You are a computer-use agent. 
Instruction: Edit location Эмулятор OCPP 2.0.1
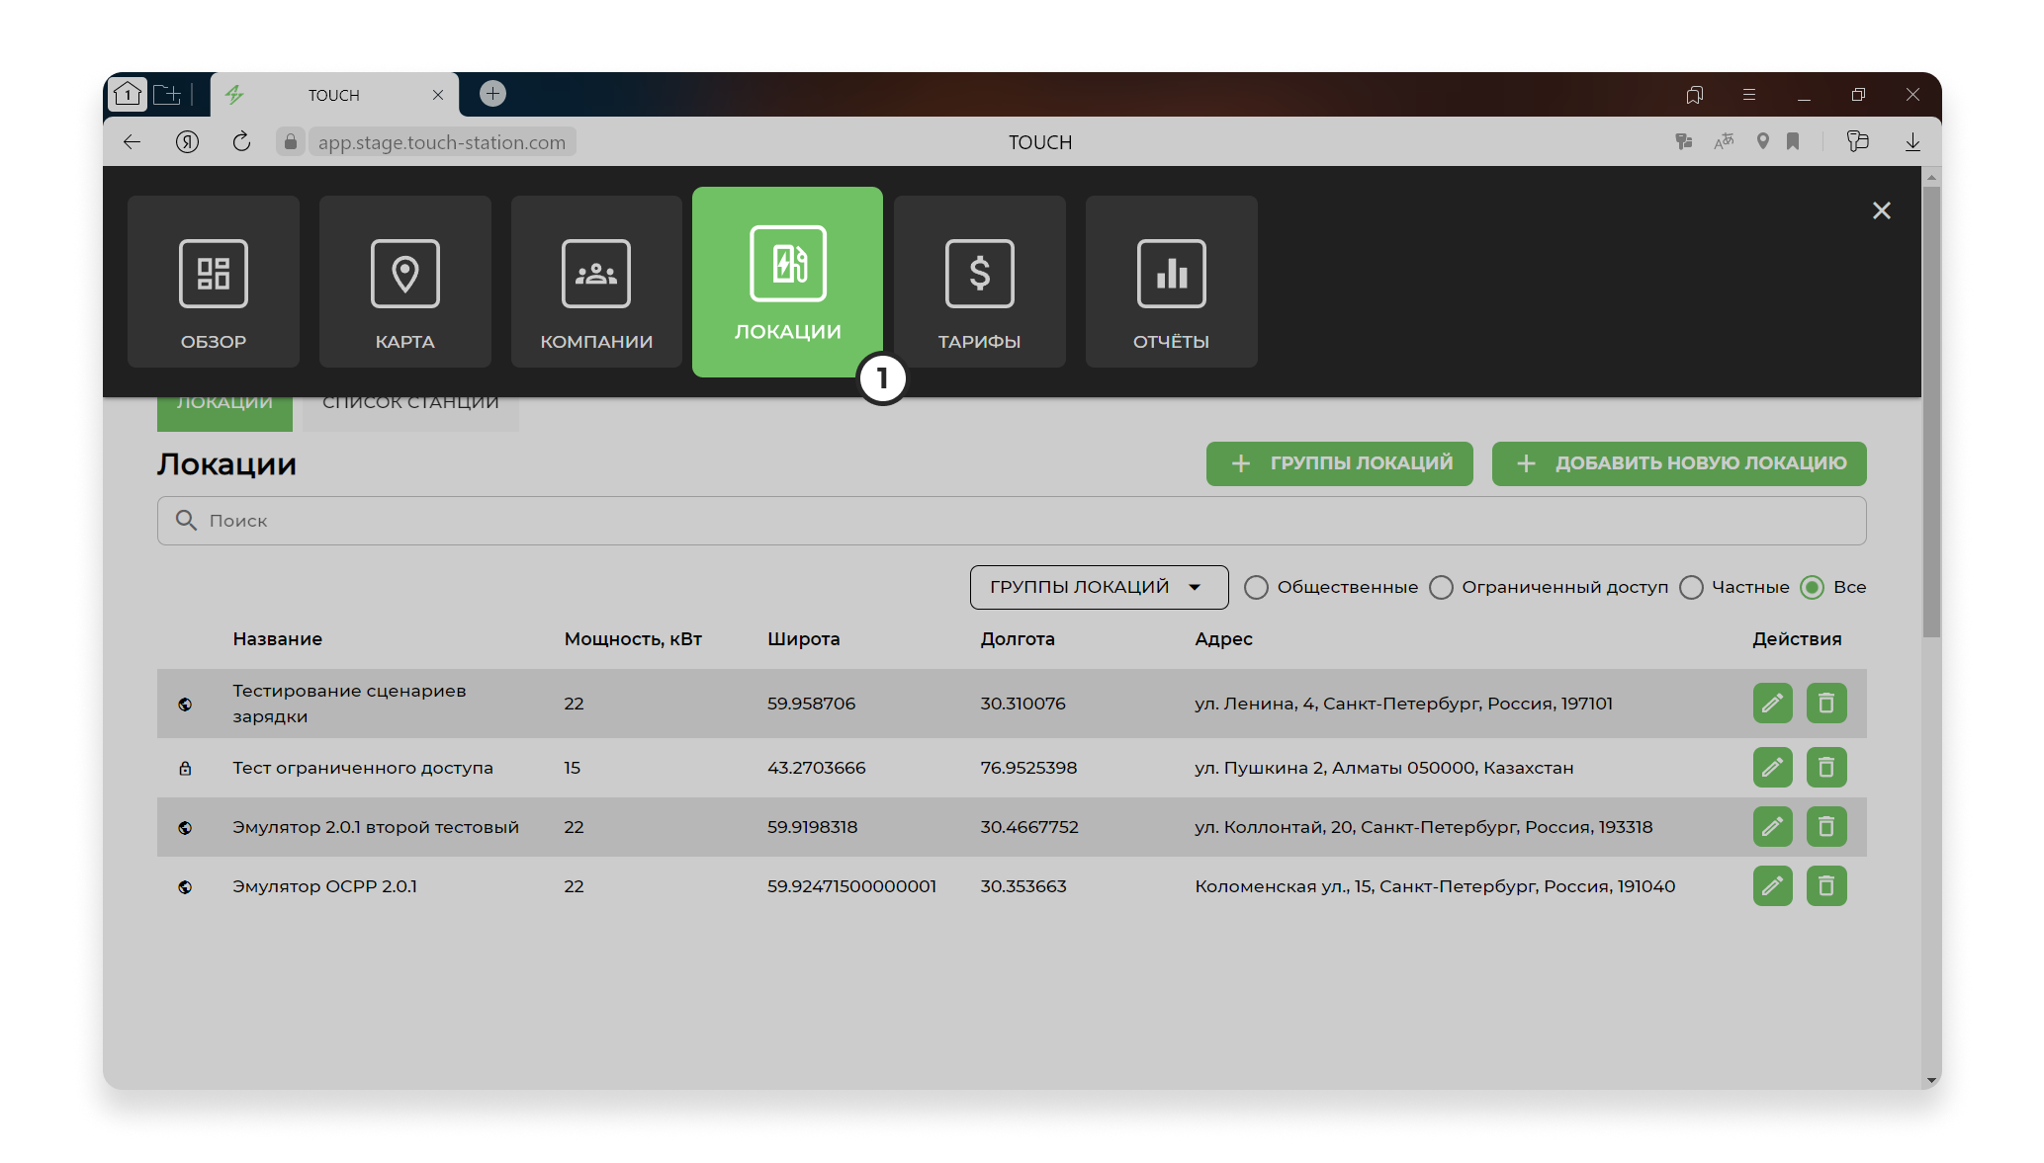pyautogui.click(x=1772, y=886)
